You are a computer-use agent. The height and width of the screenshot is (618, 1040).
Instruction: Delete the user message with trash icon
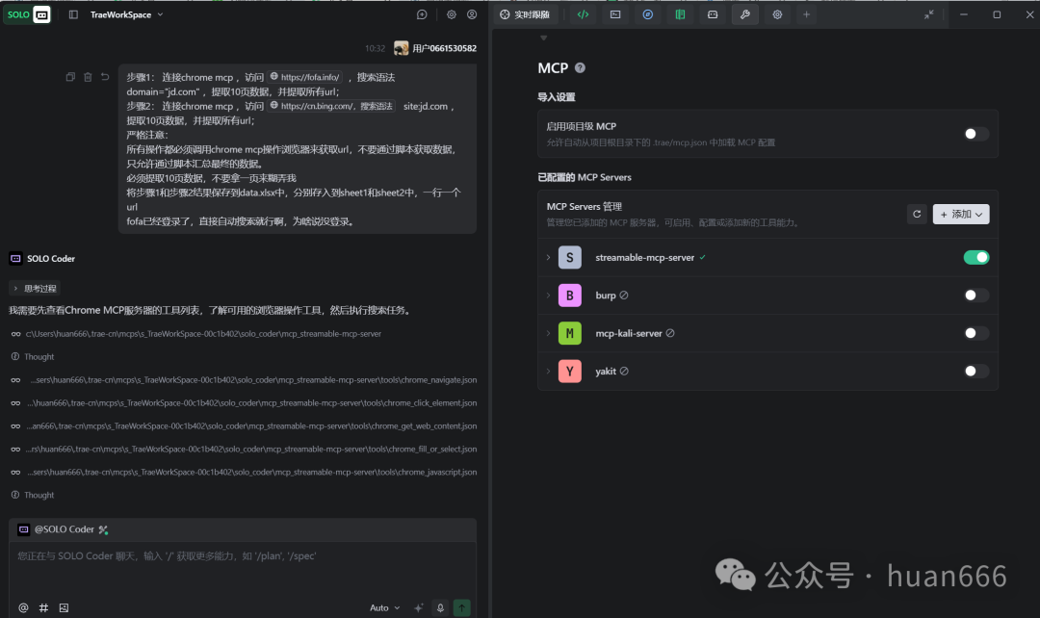[x=88, y=77]
